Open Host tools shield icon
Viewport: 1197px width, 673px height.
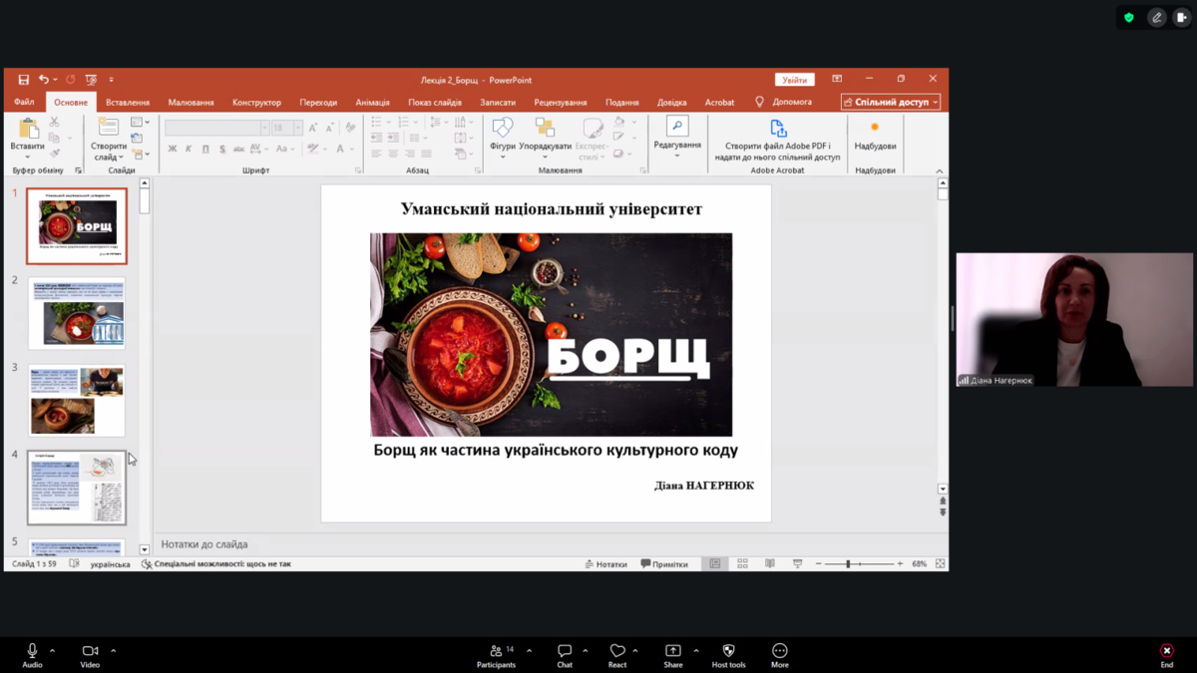728,654
